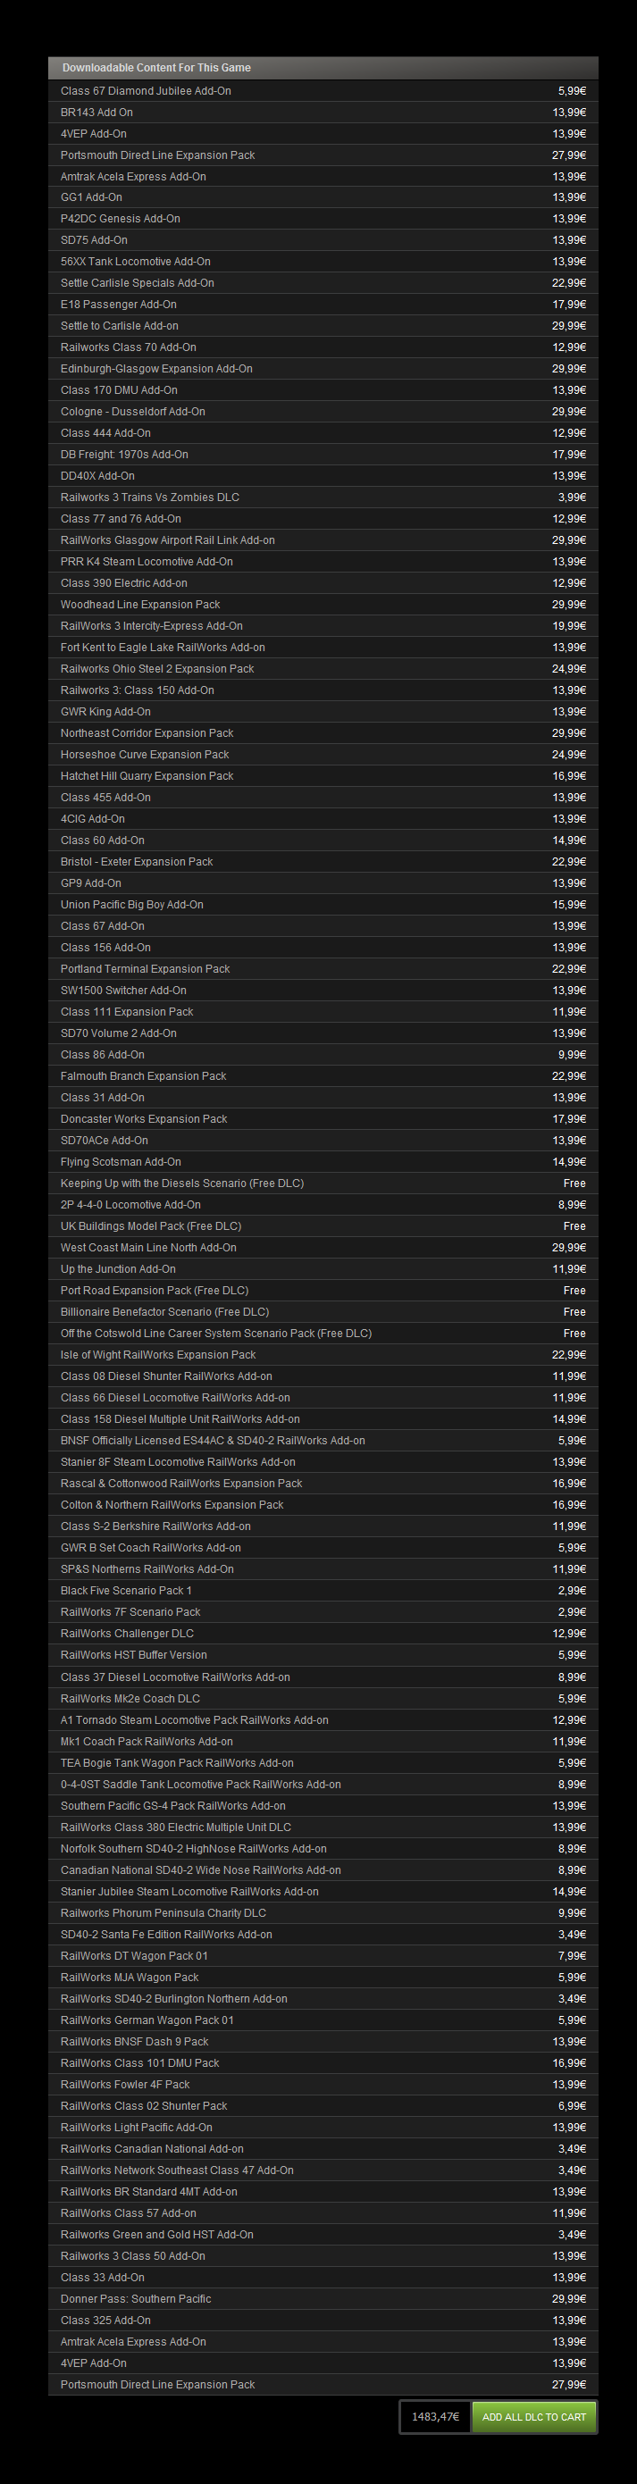Open Class 67 Diamond Jubilee Add-On
The height and width of the screenshot is (2484, 637).
point(323,90)
